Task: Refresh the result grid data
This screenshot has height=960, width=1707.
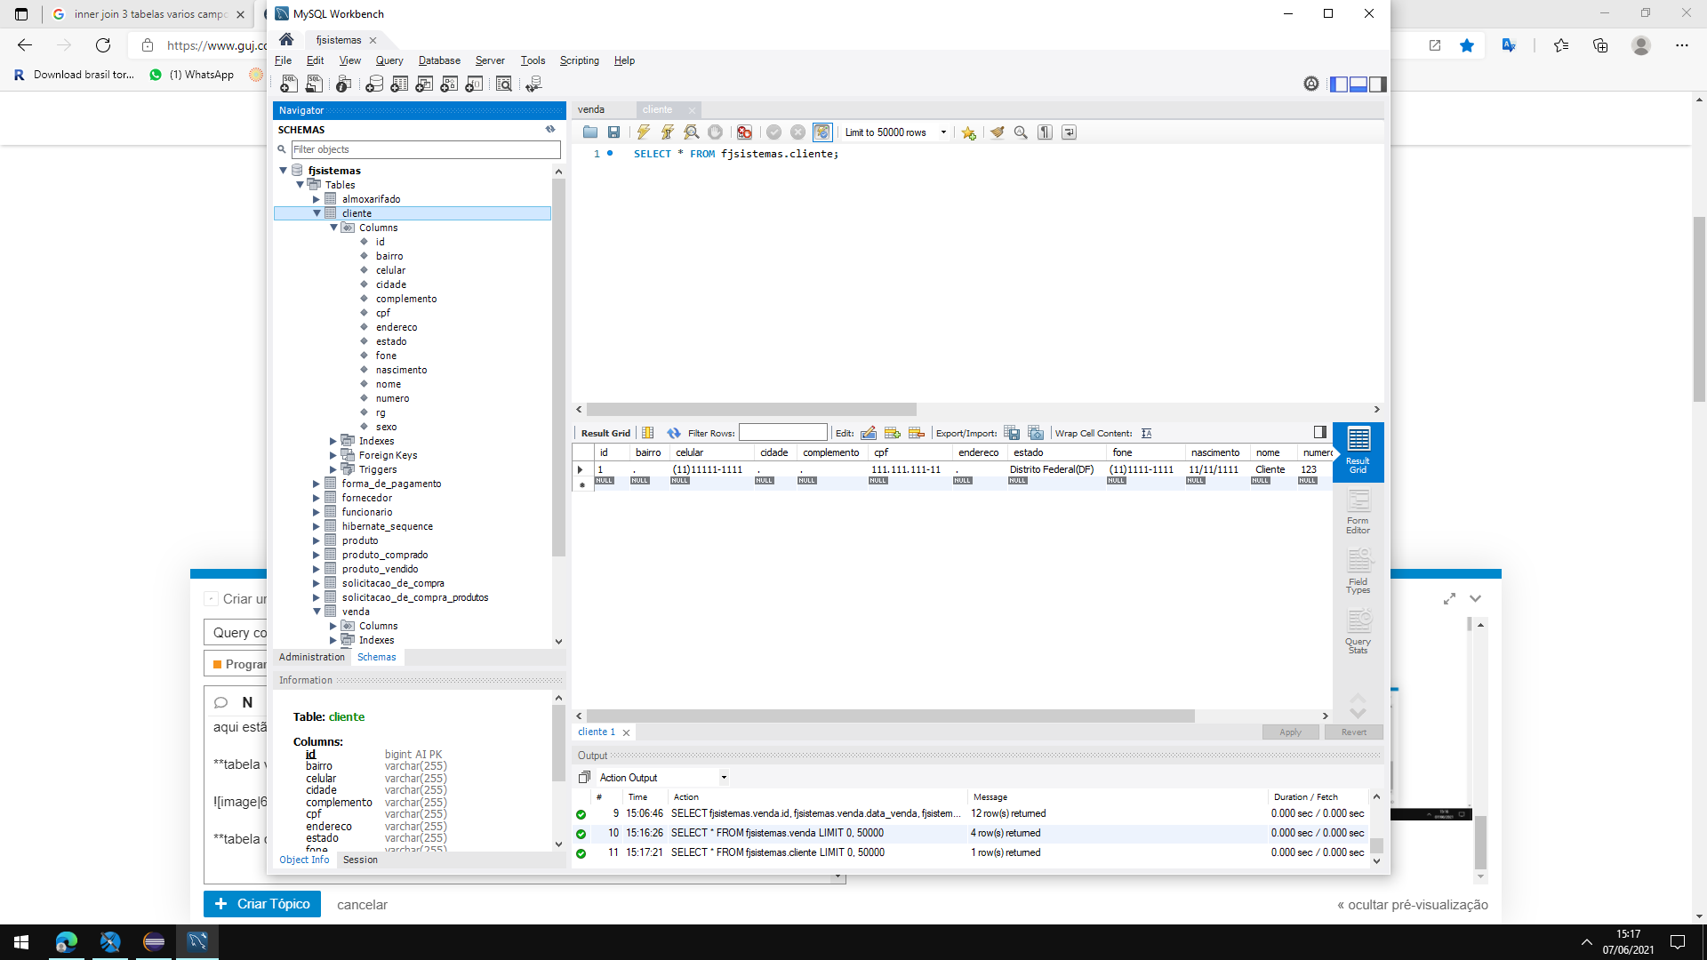Action: [x=673, y=433]
